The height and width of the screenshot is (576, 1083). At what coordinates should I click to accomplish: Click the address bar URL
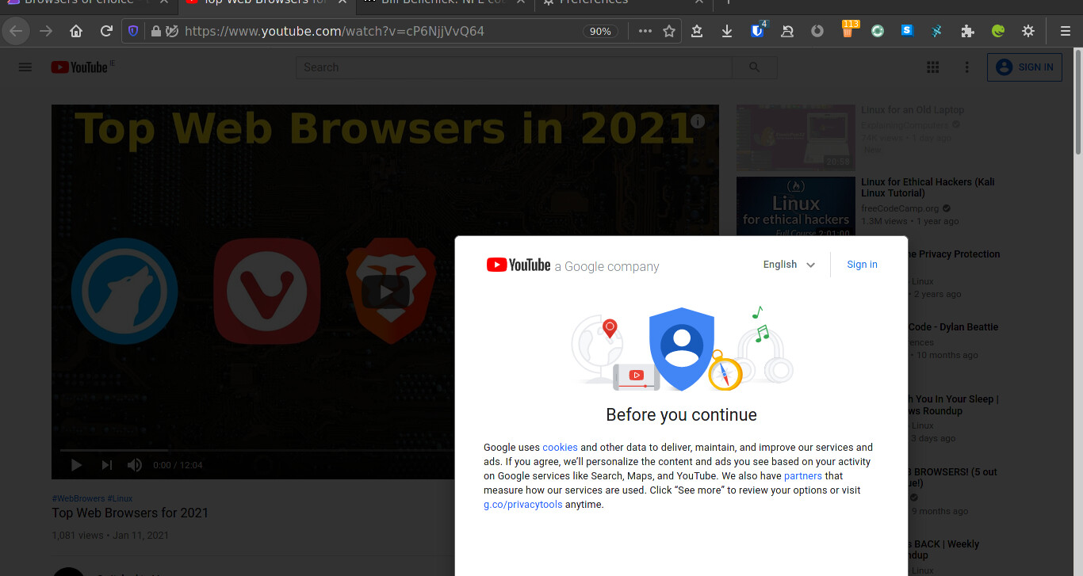pyautogui.click(x=334, y=32)
